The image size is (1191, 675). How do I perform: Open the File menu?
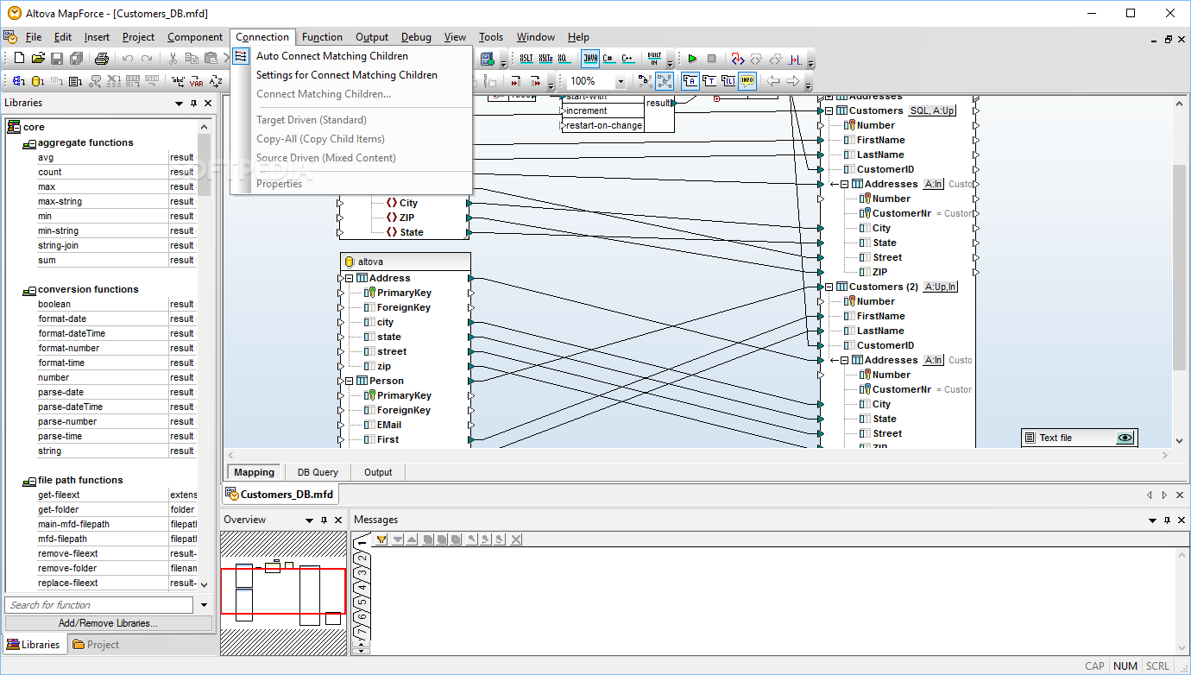tap(33, 37)
